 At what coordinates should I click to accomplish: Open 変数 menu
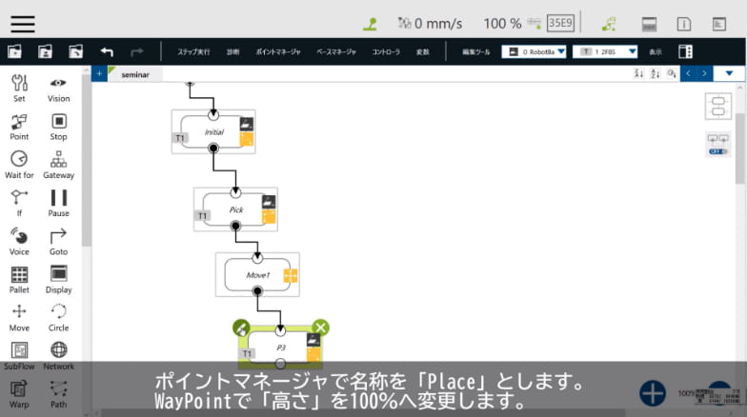tap(423, 51)
